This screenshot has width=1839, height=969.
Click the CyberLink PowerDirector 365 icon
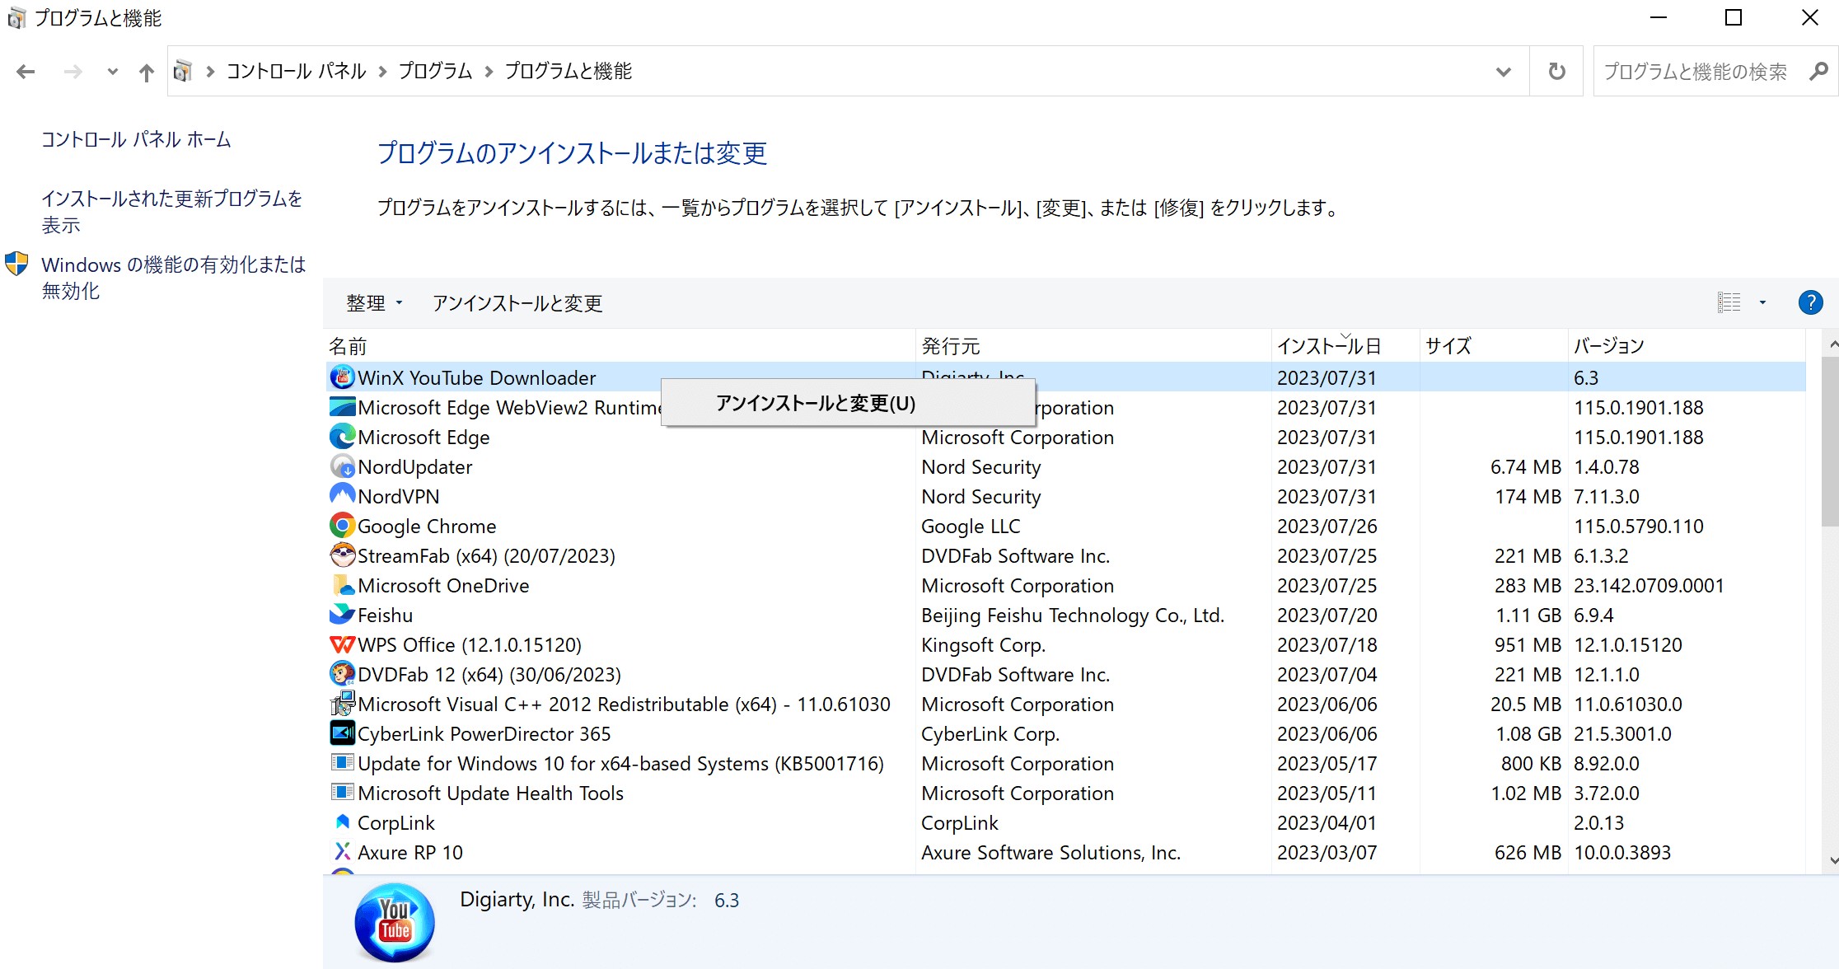click(342, 733)
